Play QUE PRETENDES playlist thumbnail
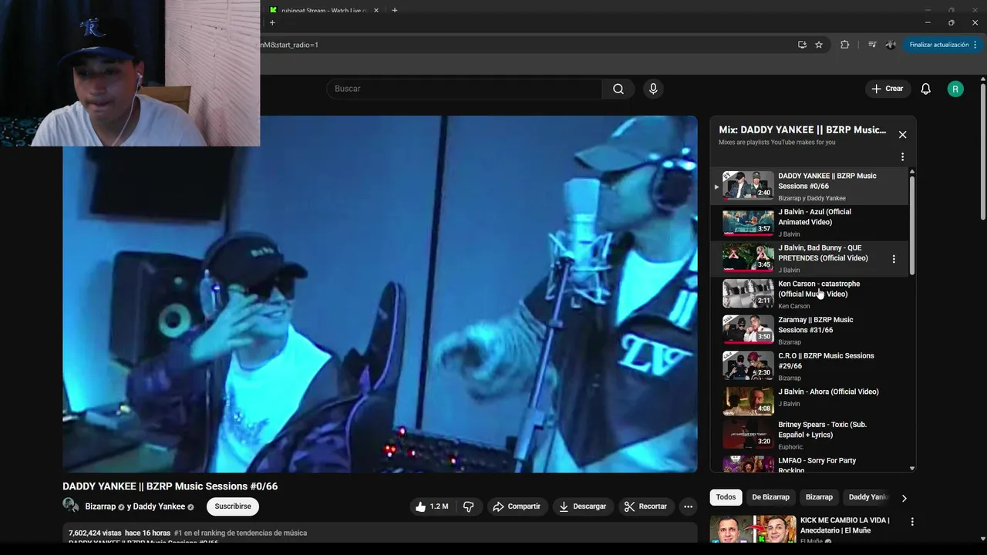 coord(748,258)
